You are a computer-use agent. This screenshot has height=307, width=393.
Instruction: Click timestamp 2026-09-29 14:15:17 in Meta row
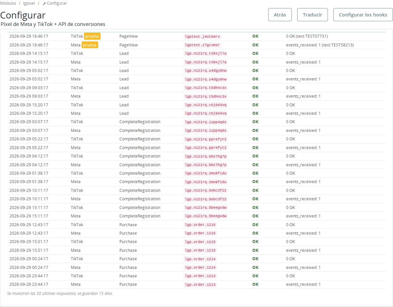click(x=29, y=62)
